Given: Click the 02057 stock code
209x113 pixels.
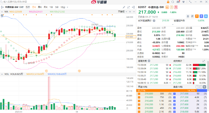Looking at the screenshot, I should [x=142, y=7].
